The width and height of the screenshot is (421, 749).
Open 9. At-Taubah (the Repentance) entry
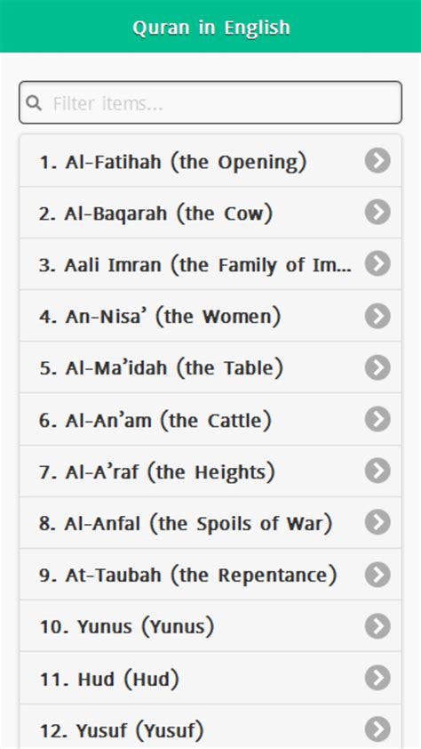click(210, 574)
